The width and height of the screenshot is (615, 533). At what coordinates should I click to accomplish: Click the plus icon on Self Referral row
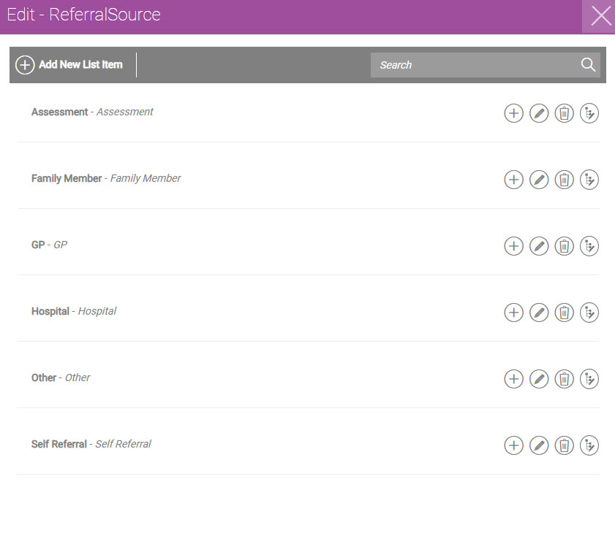[x=513, y=445]
